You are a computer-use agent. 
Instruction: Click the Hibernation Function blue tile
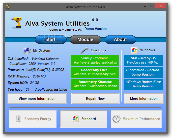tap(143, 72)
